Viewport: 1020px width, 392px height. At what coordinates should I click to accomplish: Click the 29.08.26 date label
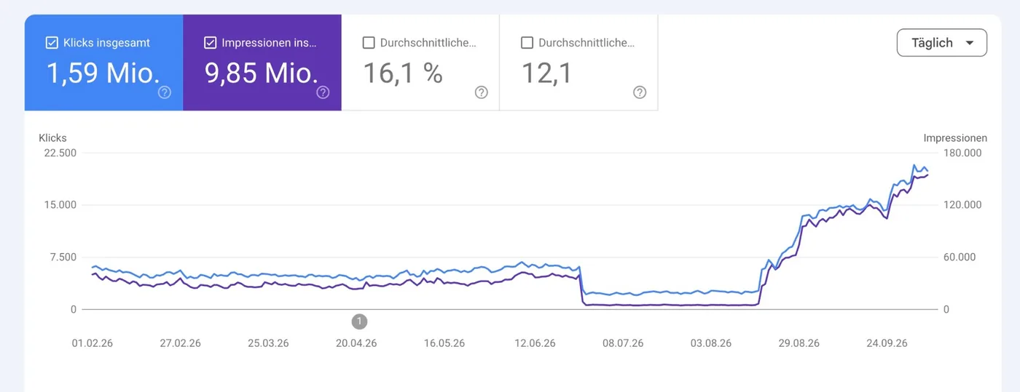(x=799, y=343)
